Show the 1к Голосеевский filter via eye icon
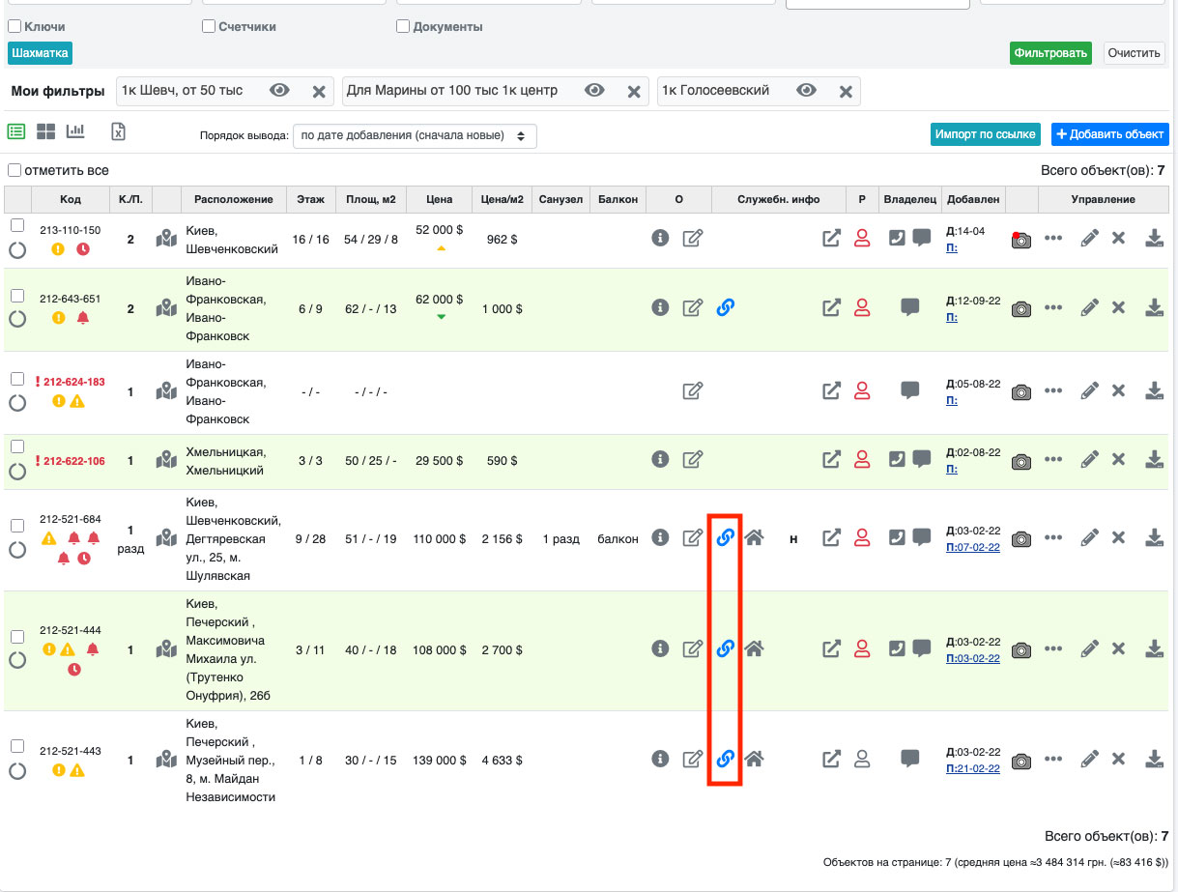The width and height of the screenshot is (1178, 892). [x=807, y=91]
